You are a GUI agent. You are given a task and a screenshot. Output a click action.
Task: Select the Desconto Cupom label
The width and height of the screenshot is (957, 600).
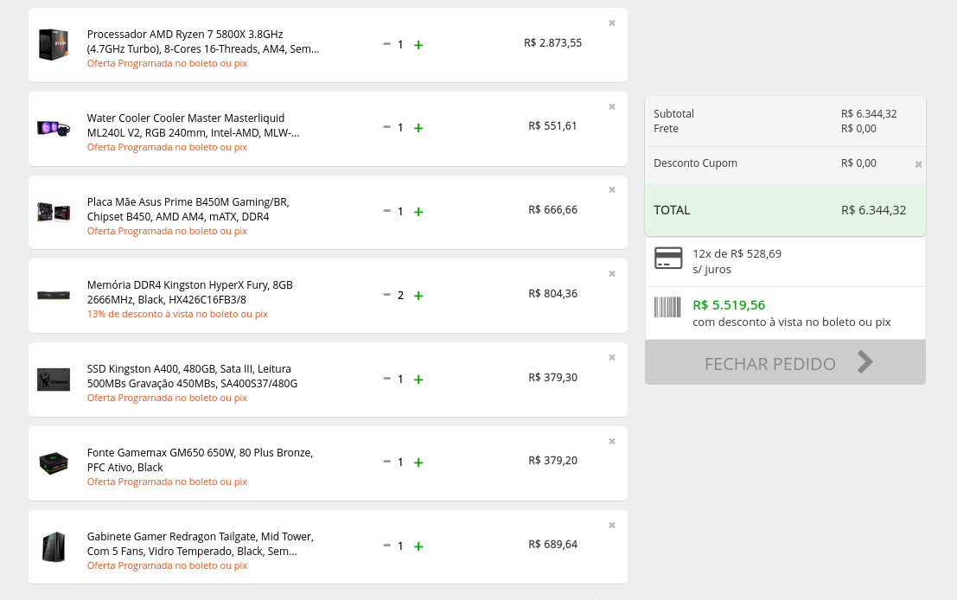point(695,163)
